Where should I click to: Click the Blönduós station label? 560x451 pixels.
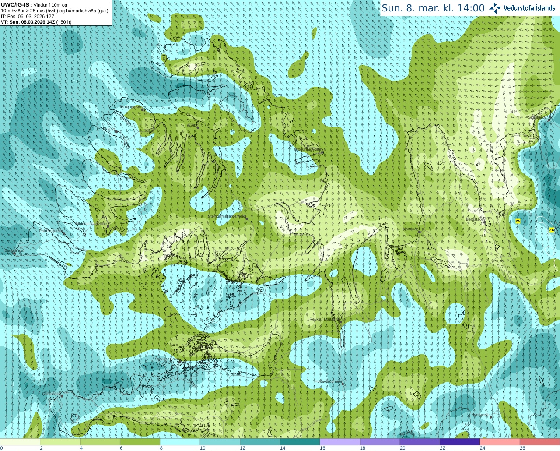(x=411, y=229)
